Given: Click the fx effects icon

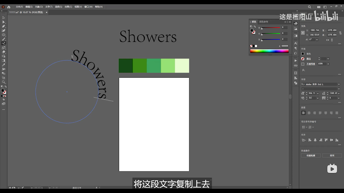Looking at the screenshot, I should tap(303, 70).
